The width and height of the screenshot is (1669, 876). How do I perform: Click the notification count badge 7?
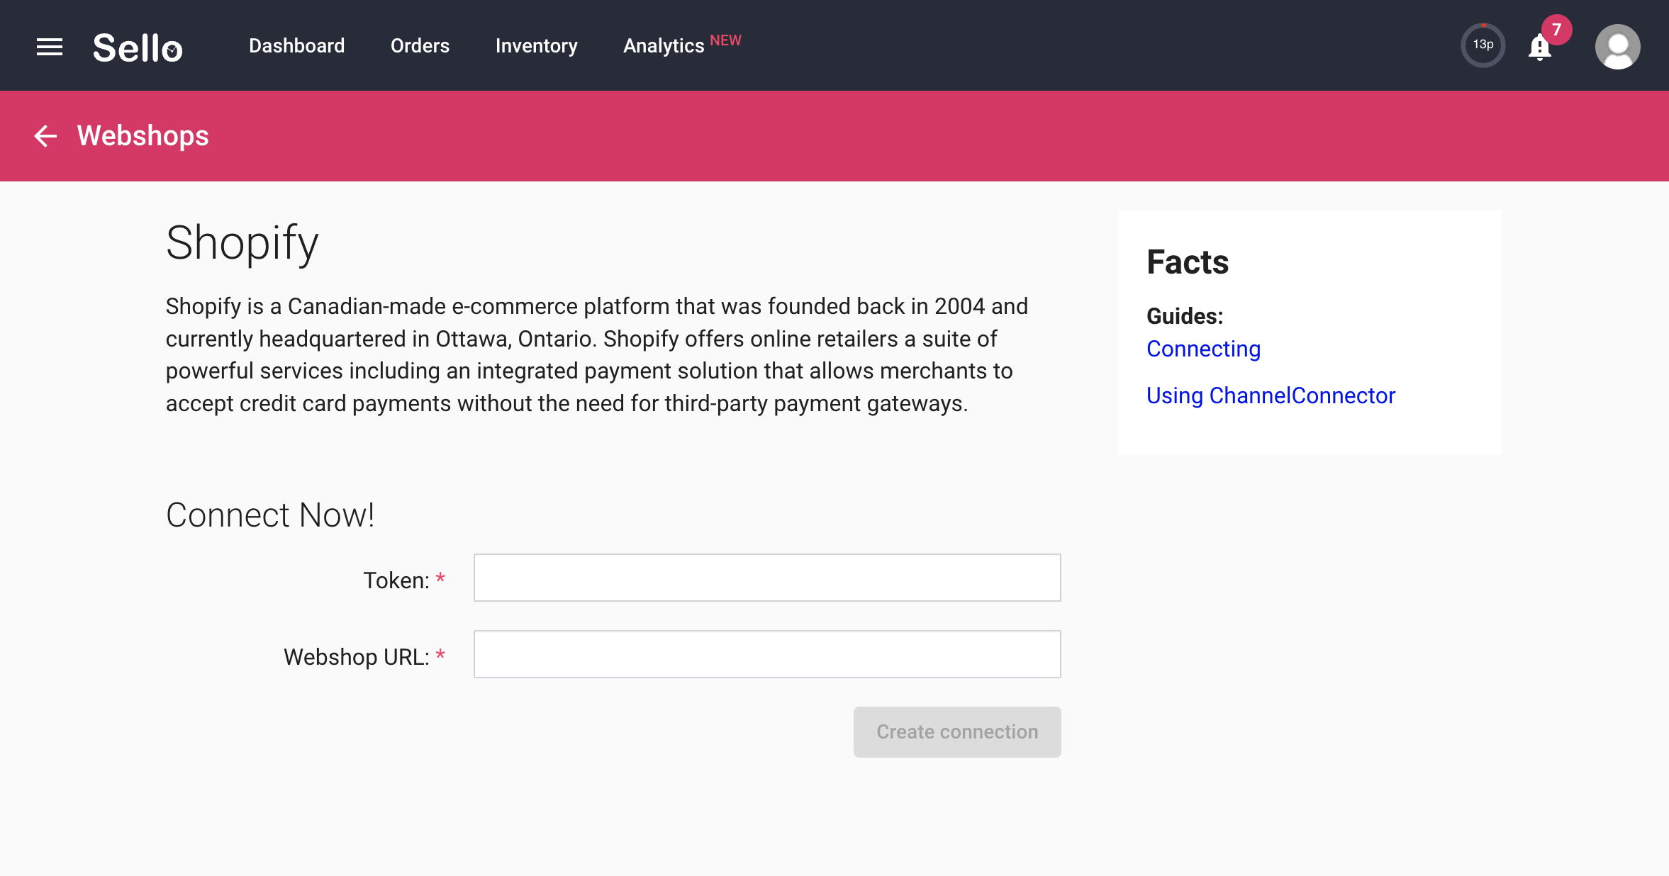[1556, 30]
